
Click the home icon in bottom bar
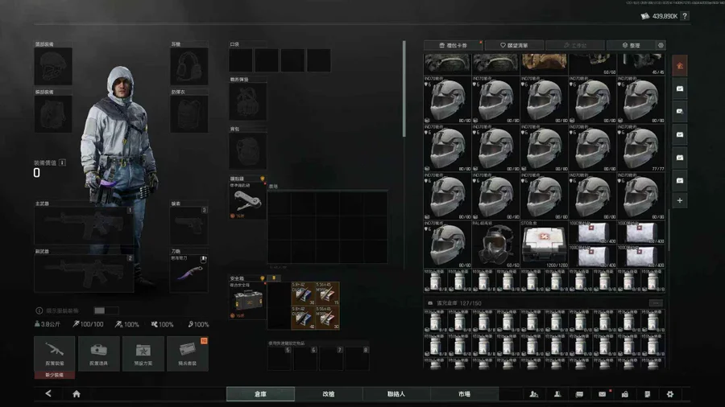click(77, 394)
